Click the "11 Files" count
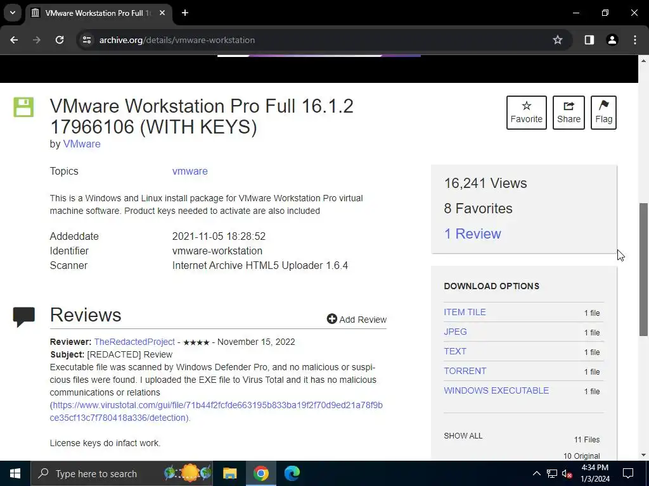Screen dimensions: 649x486 (586, 440)
